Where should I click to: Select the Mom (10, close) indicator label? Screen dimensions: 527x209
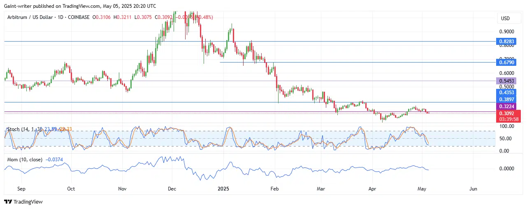[25, 159]
